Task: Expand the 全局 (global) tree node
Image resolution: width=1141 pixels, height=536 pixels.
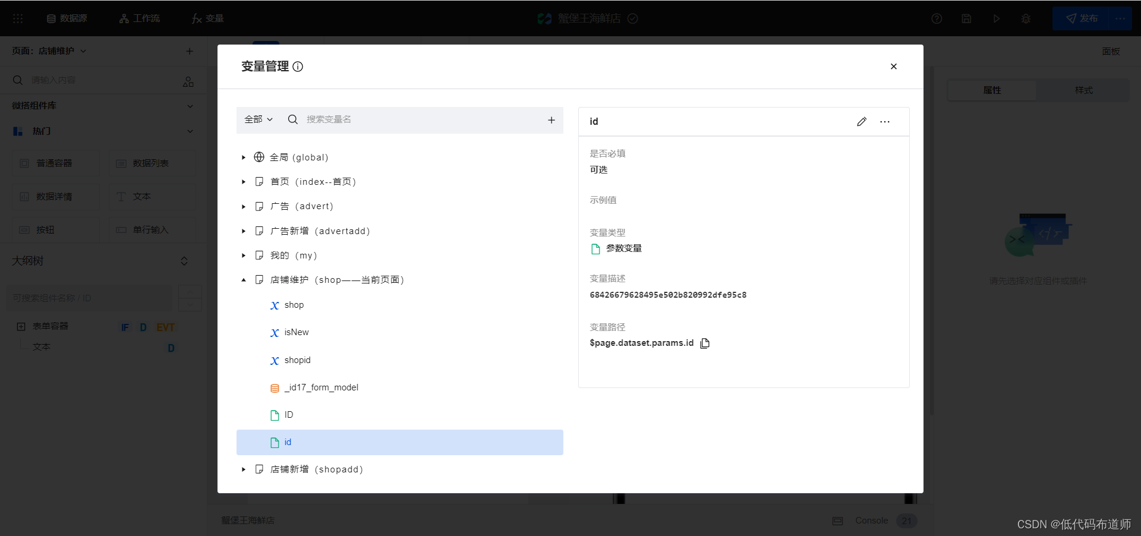Action: tap(244, 157)
